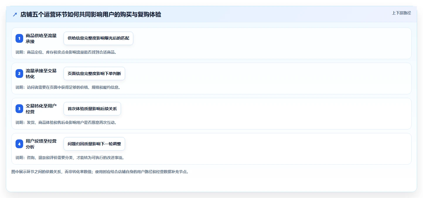Select the 供给信息完整度影响曝光后的匹配 chip
The image size is (423, 198).
(x=98, y=38)
